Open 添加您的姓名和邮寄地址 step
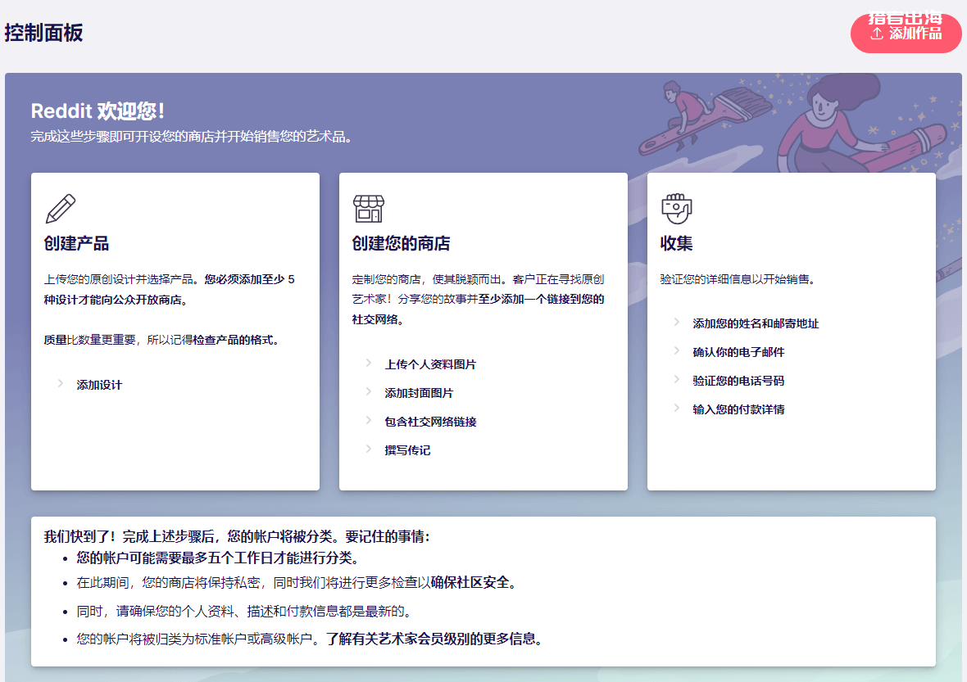 [756, 323]
